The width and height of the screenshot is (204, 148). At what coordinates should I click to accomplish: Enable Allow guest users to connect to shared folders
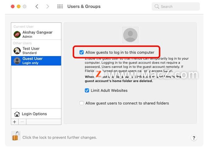pyautogui.click(x=82, y=103)
